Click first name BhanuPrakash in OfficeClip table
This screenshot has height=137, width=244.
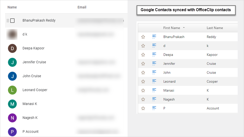174,37
